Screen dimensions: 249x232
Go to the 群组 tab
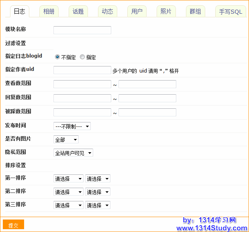195,12
